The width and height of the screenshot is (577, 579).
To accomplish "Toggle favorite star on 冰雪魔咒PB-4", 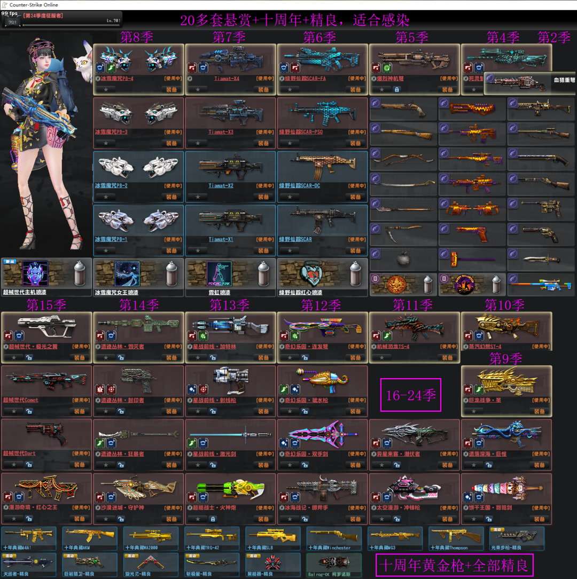I will click(106, 89).
